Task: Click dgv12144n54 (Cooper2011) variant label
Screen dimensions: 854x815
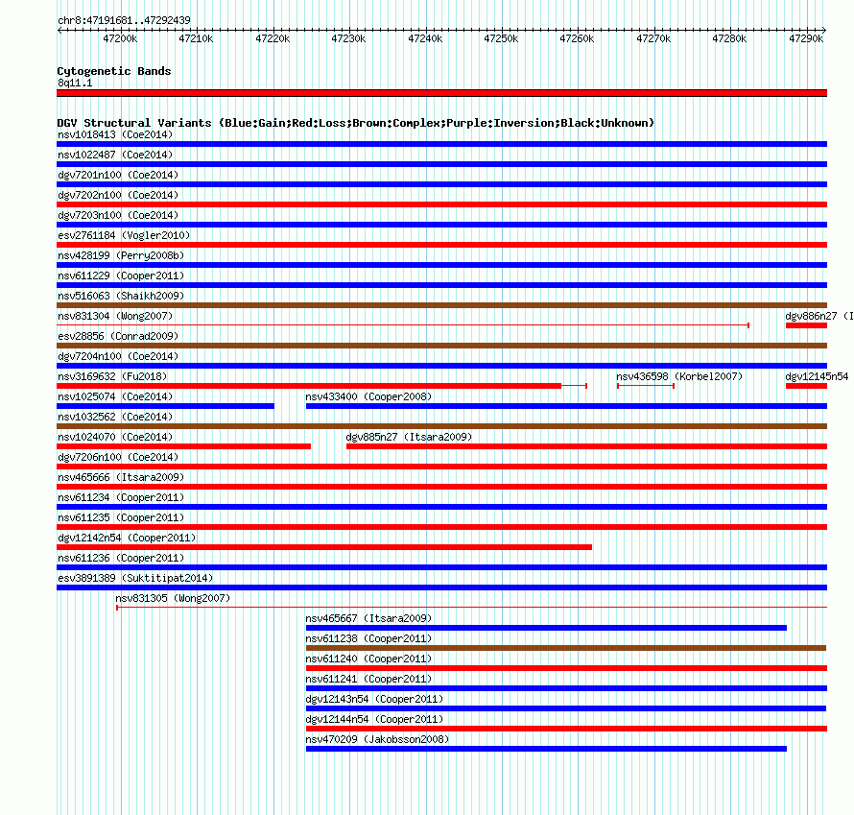Action: coord(374,719)
